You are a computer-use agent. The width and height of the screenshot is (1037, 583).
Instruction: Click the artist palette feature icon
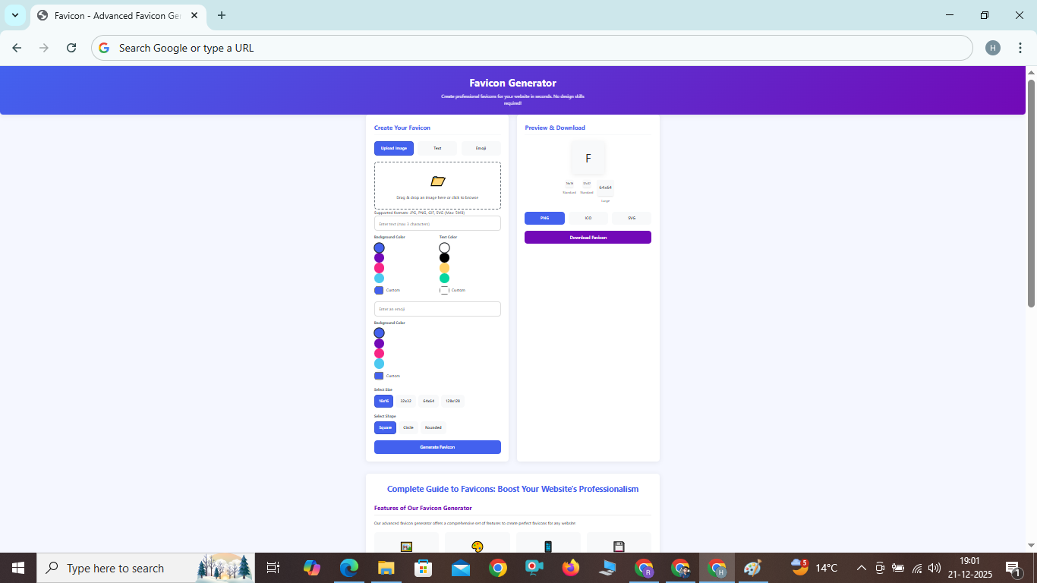coord(477,547)
